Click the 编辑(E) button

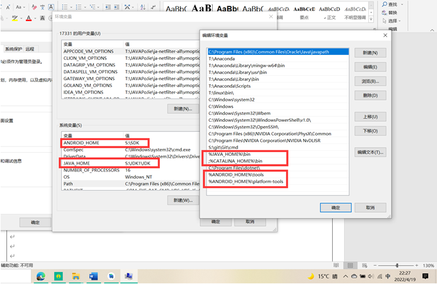[x=370, y=67]
